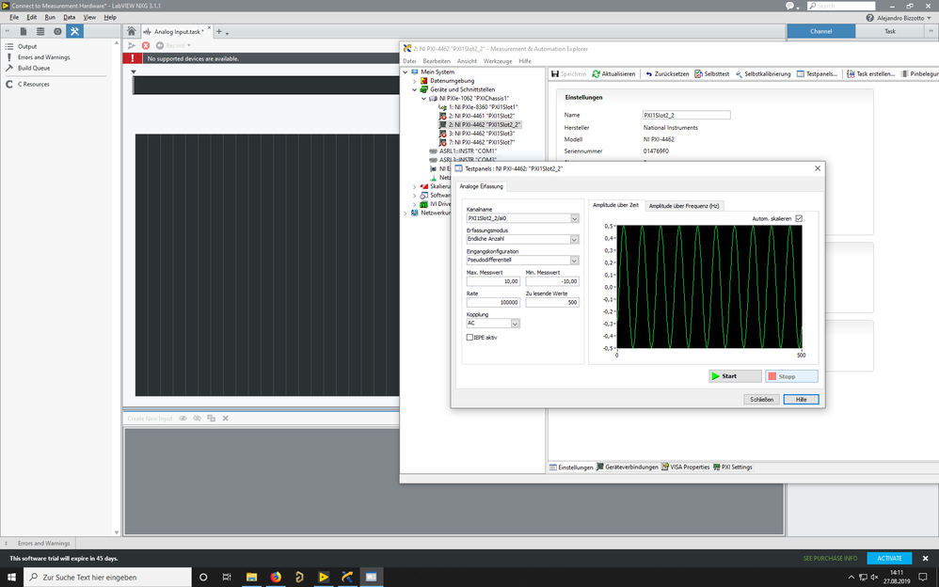Viewport: 939px width, 587px height.
Task: Open the Geräteverbindungen tab
Action: coord(627,468)
